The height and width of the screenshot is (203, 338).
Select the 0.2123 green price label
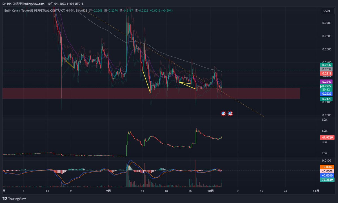click(x=327, y=99)
